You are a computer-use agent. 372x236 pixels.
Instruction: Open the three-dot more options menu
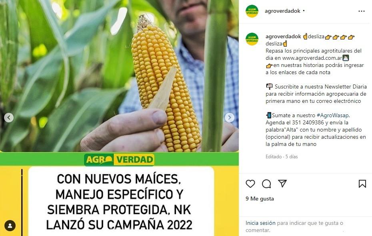click(x=362, y=11)
